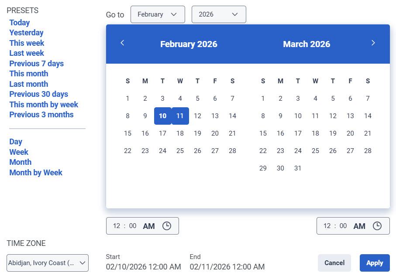Screen dimensions: 396x276
Task: Go to next month using right chevron
Action: coord(373,43)
